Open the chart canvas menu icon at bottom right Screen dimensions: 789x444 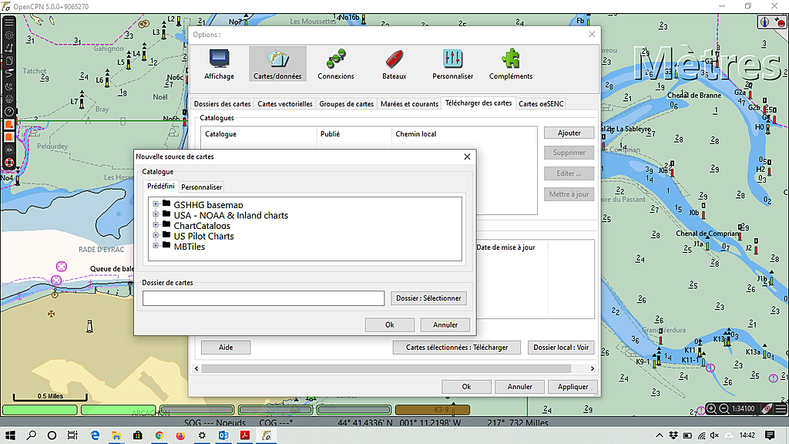click(x=781, y=409)
